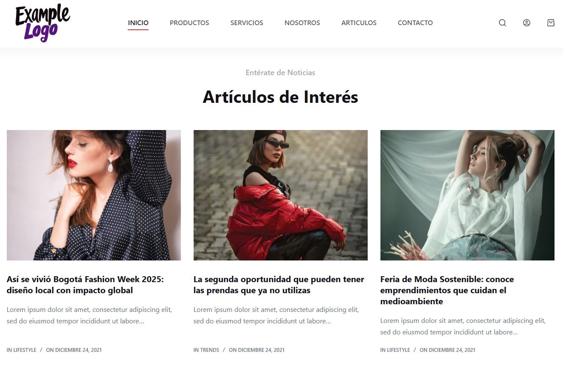This screenshot has width=563, height=365.
Task: Open the SERVICIOS menu item
Action: 247,23
